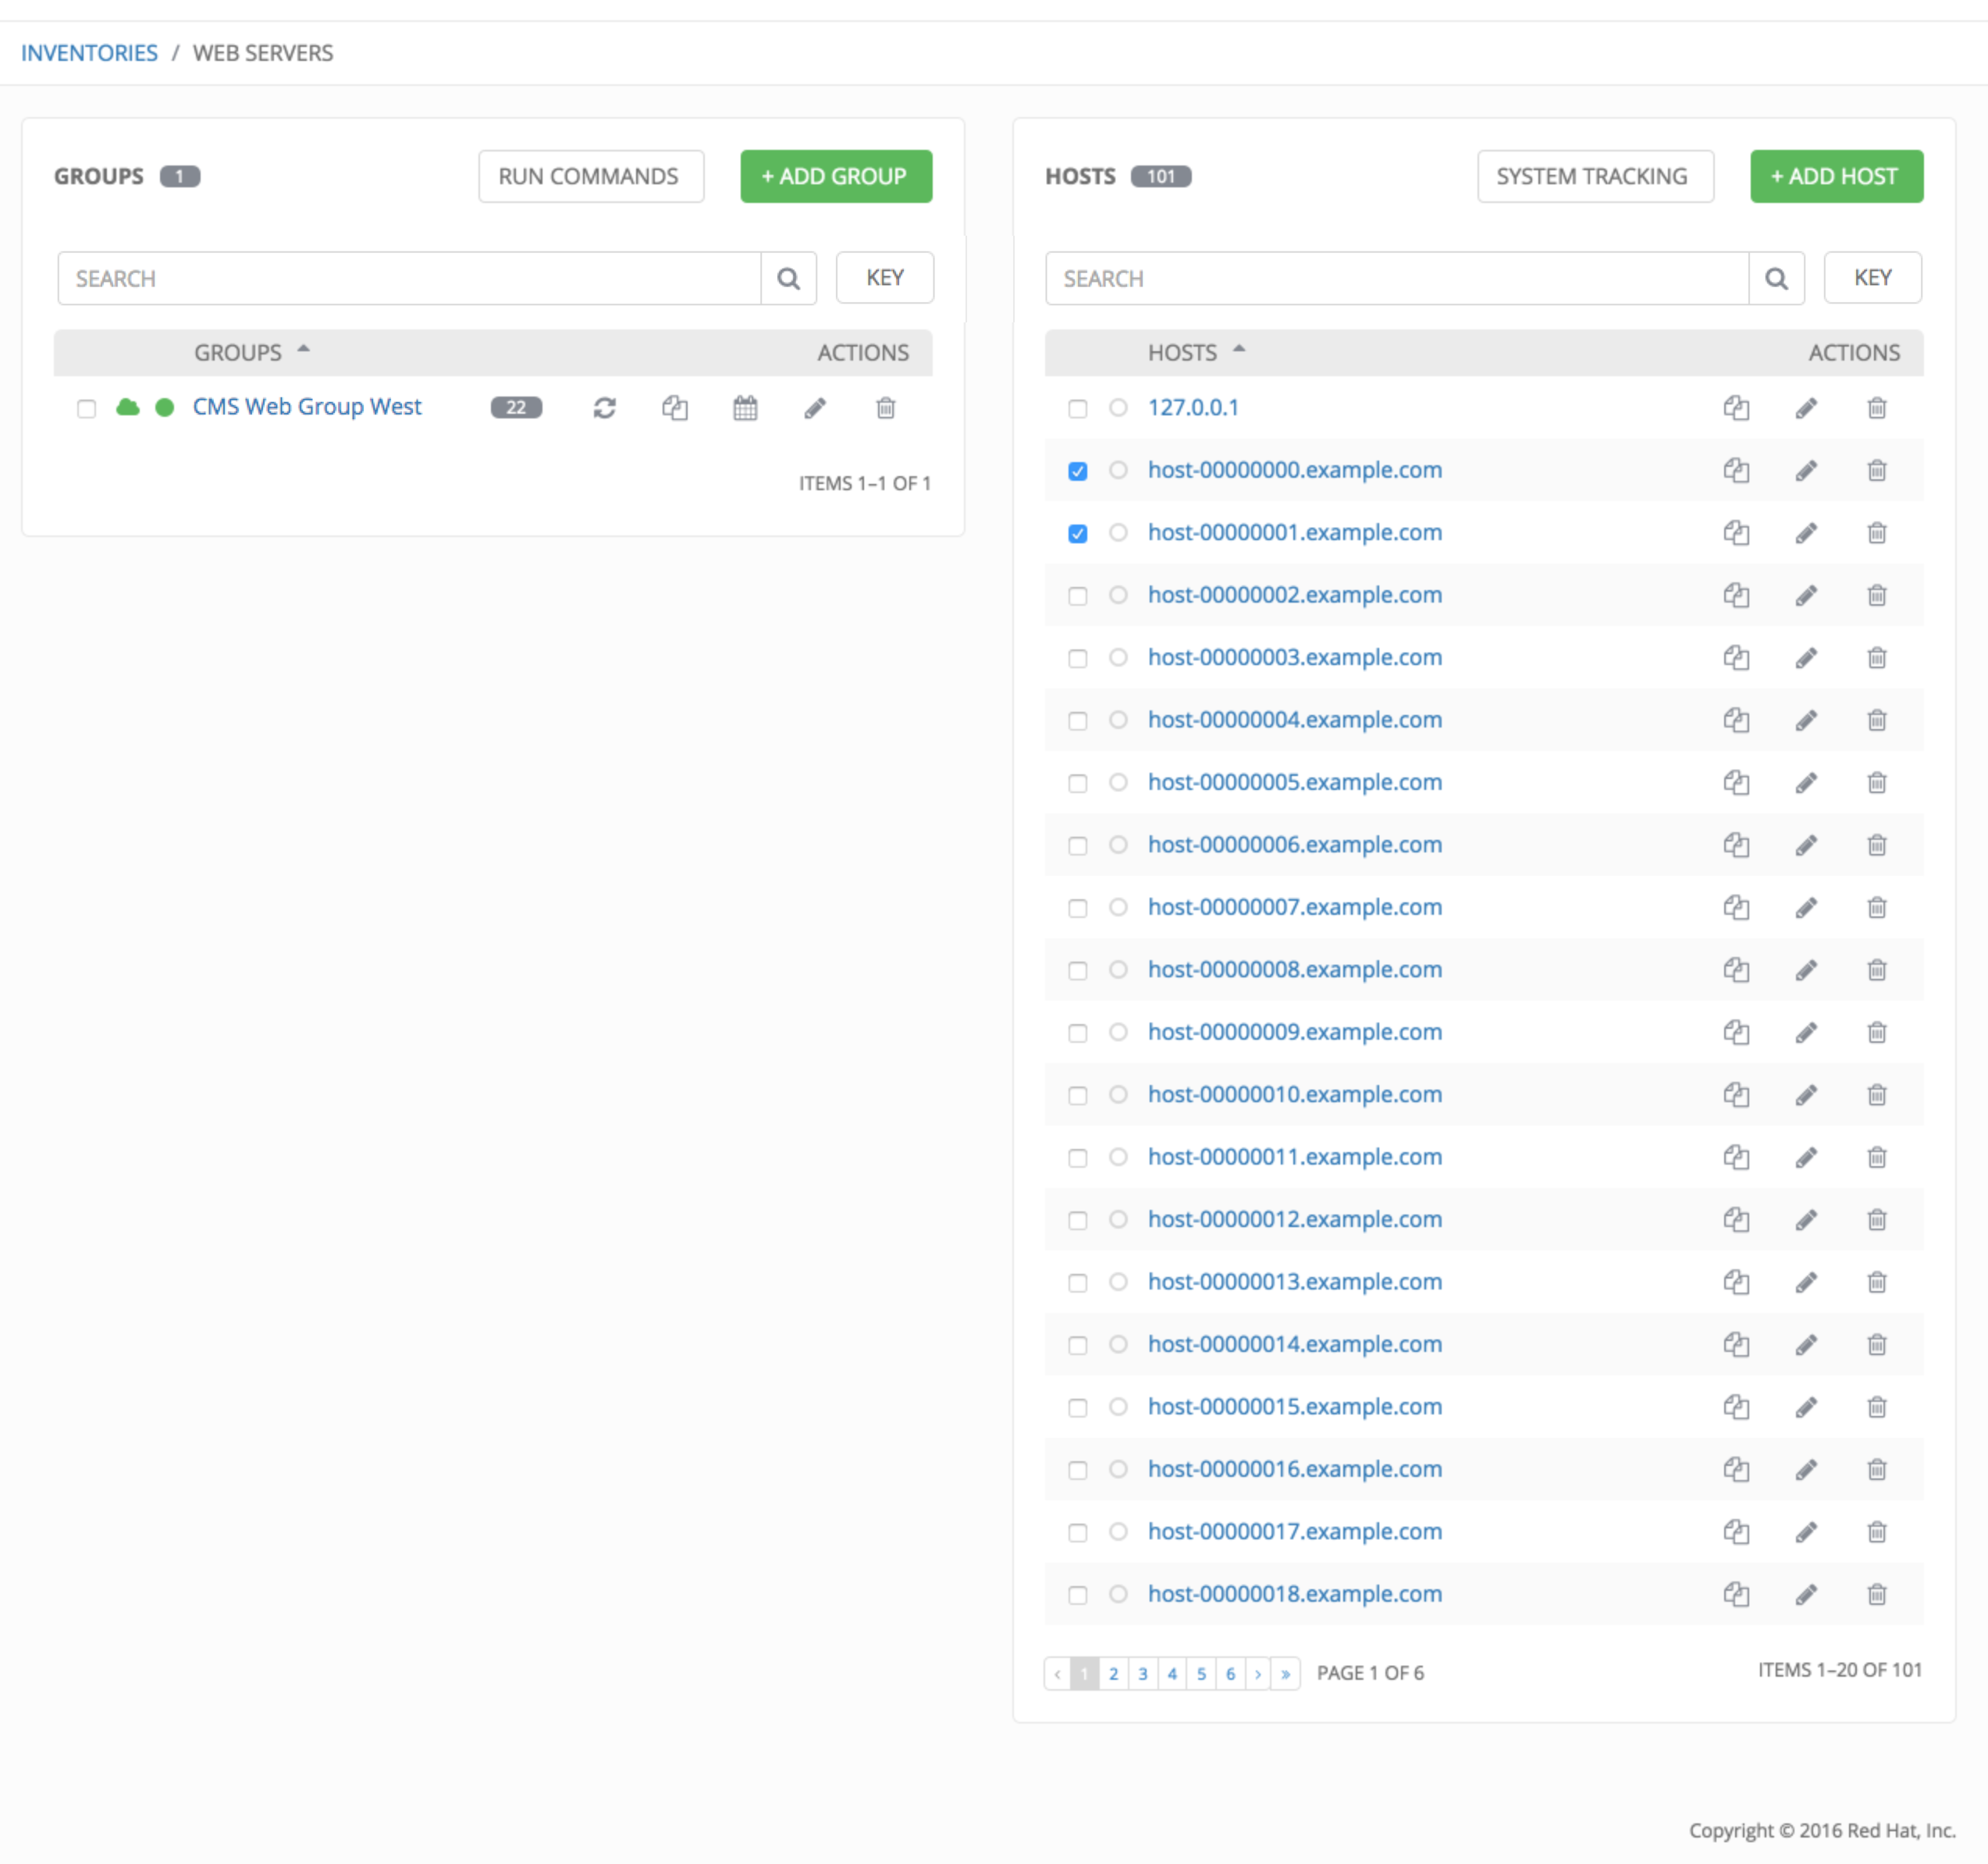Edit CMS Web Group West with pencil icon

[x=815, y=408]
